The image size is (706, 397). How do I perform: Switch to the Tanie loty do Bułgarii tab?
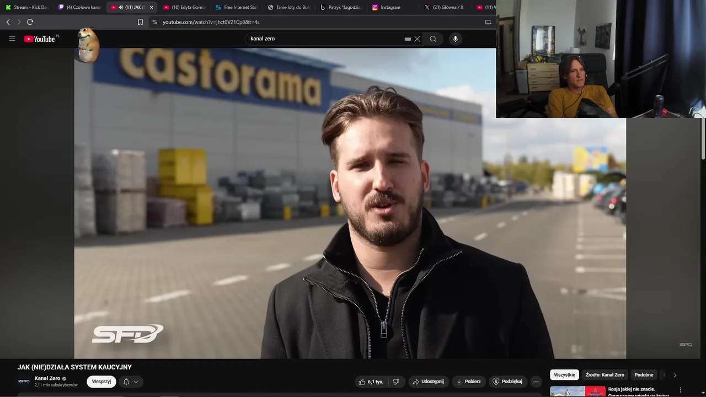[x=289, y=7]
